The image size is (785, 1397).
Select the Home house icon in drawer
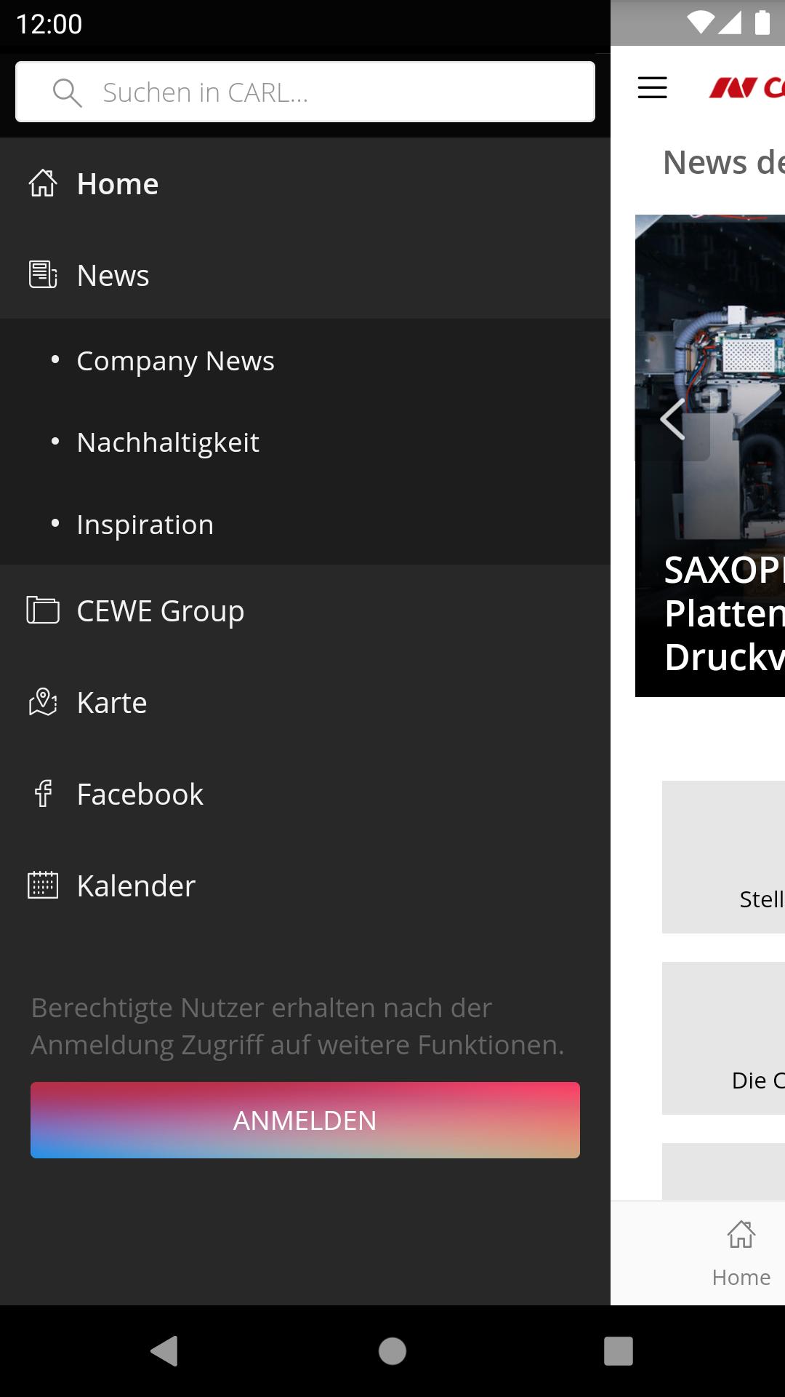click(43, 183)
